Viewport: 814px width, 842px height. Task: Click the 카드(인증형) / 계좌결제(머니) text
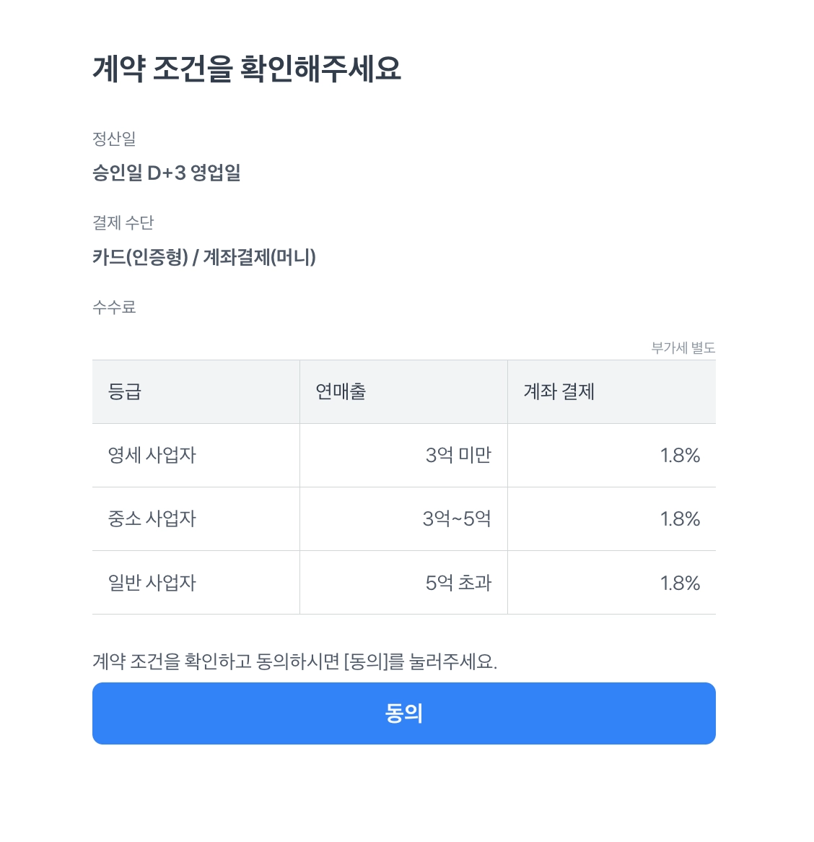[204, 257]
